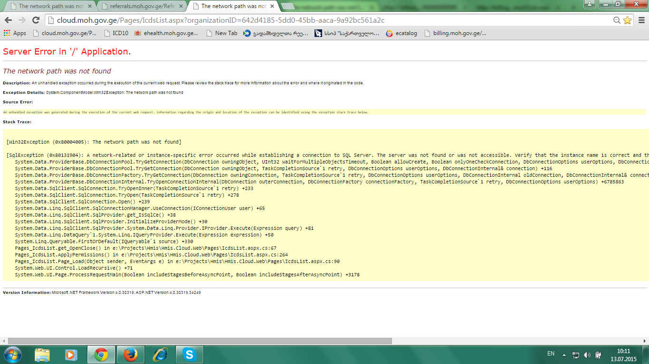Screen dimensions: 649x364
Task: Launch Firefox from the taskbar
Action: pos(130,355)
